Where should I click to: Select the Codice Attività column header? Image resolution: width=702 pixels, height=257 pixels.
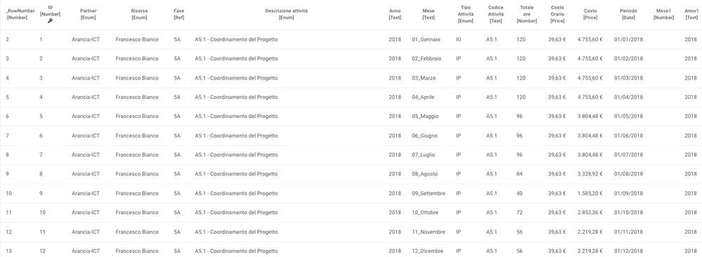tap(495, 14)
